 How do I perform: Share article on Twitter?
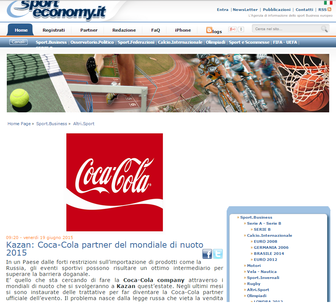pos(218,254)
